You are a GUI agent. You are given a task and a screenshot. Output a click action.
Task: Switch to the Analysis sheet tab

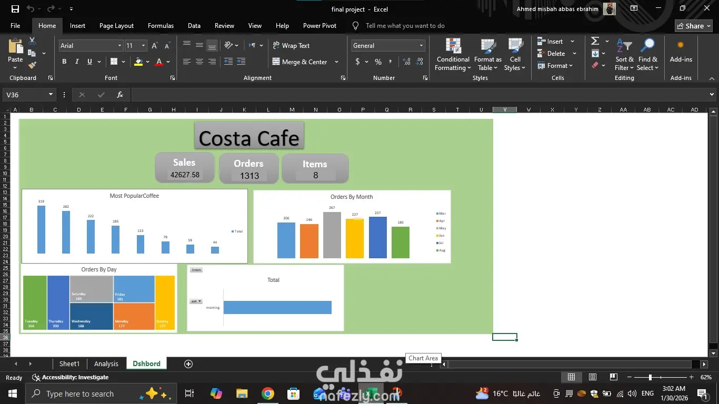pyautogui.click(x=106, y=364)
